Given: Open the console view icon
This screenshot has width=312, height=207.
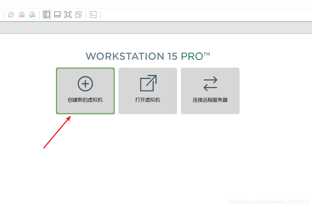Looking at the screenshot, I should click(x=93, y=15).
